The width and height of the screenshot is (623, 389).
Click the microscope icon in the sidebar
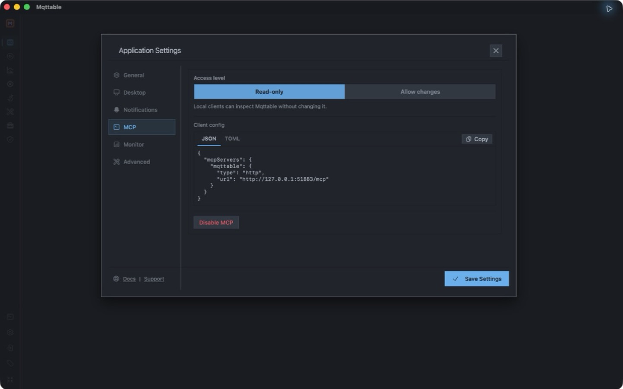click(x=10, y=98)
